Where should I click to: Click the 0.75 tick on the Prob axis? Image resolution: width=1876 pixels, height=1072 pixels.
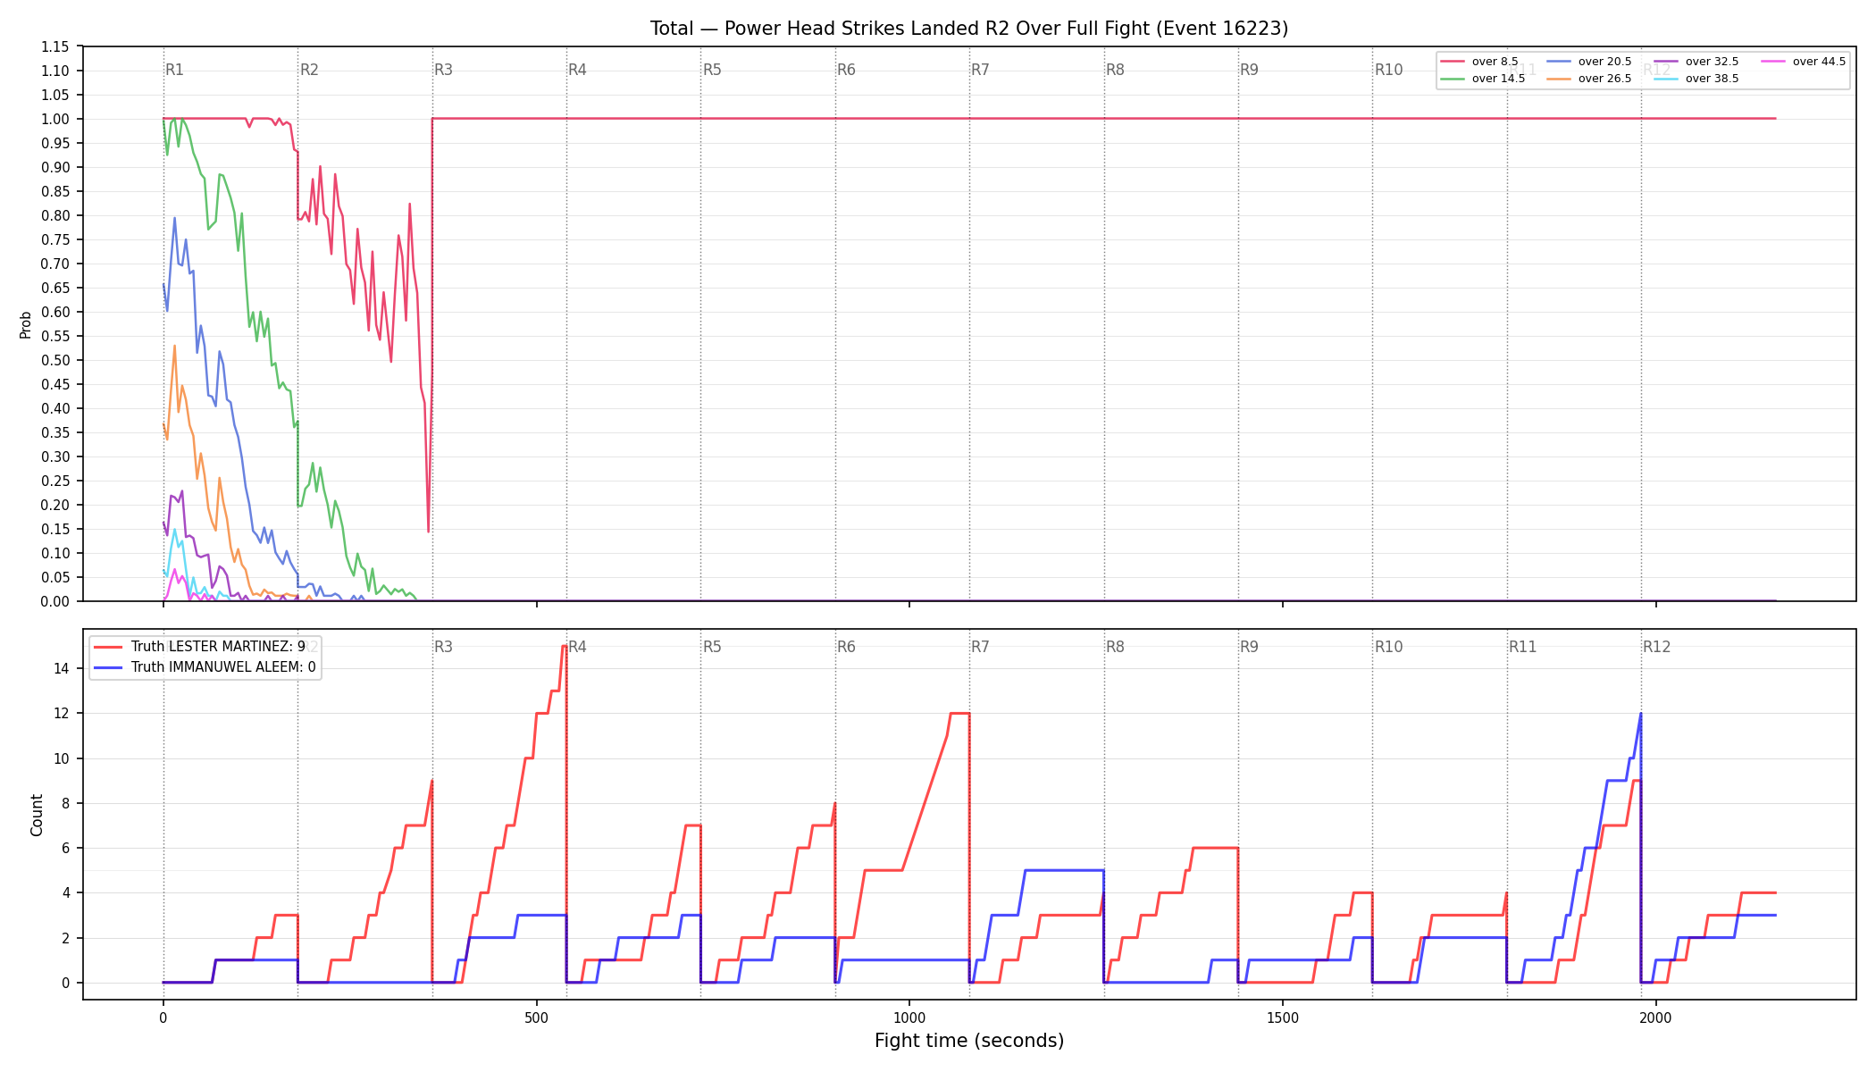coord(55,239)
